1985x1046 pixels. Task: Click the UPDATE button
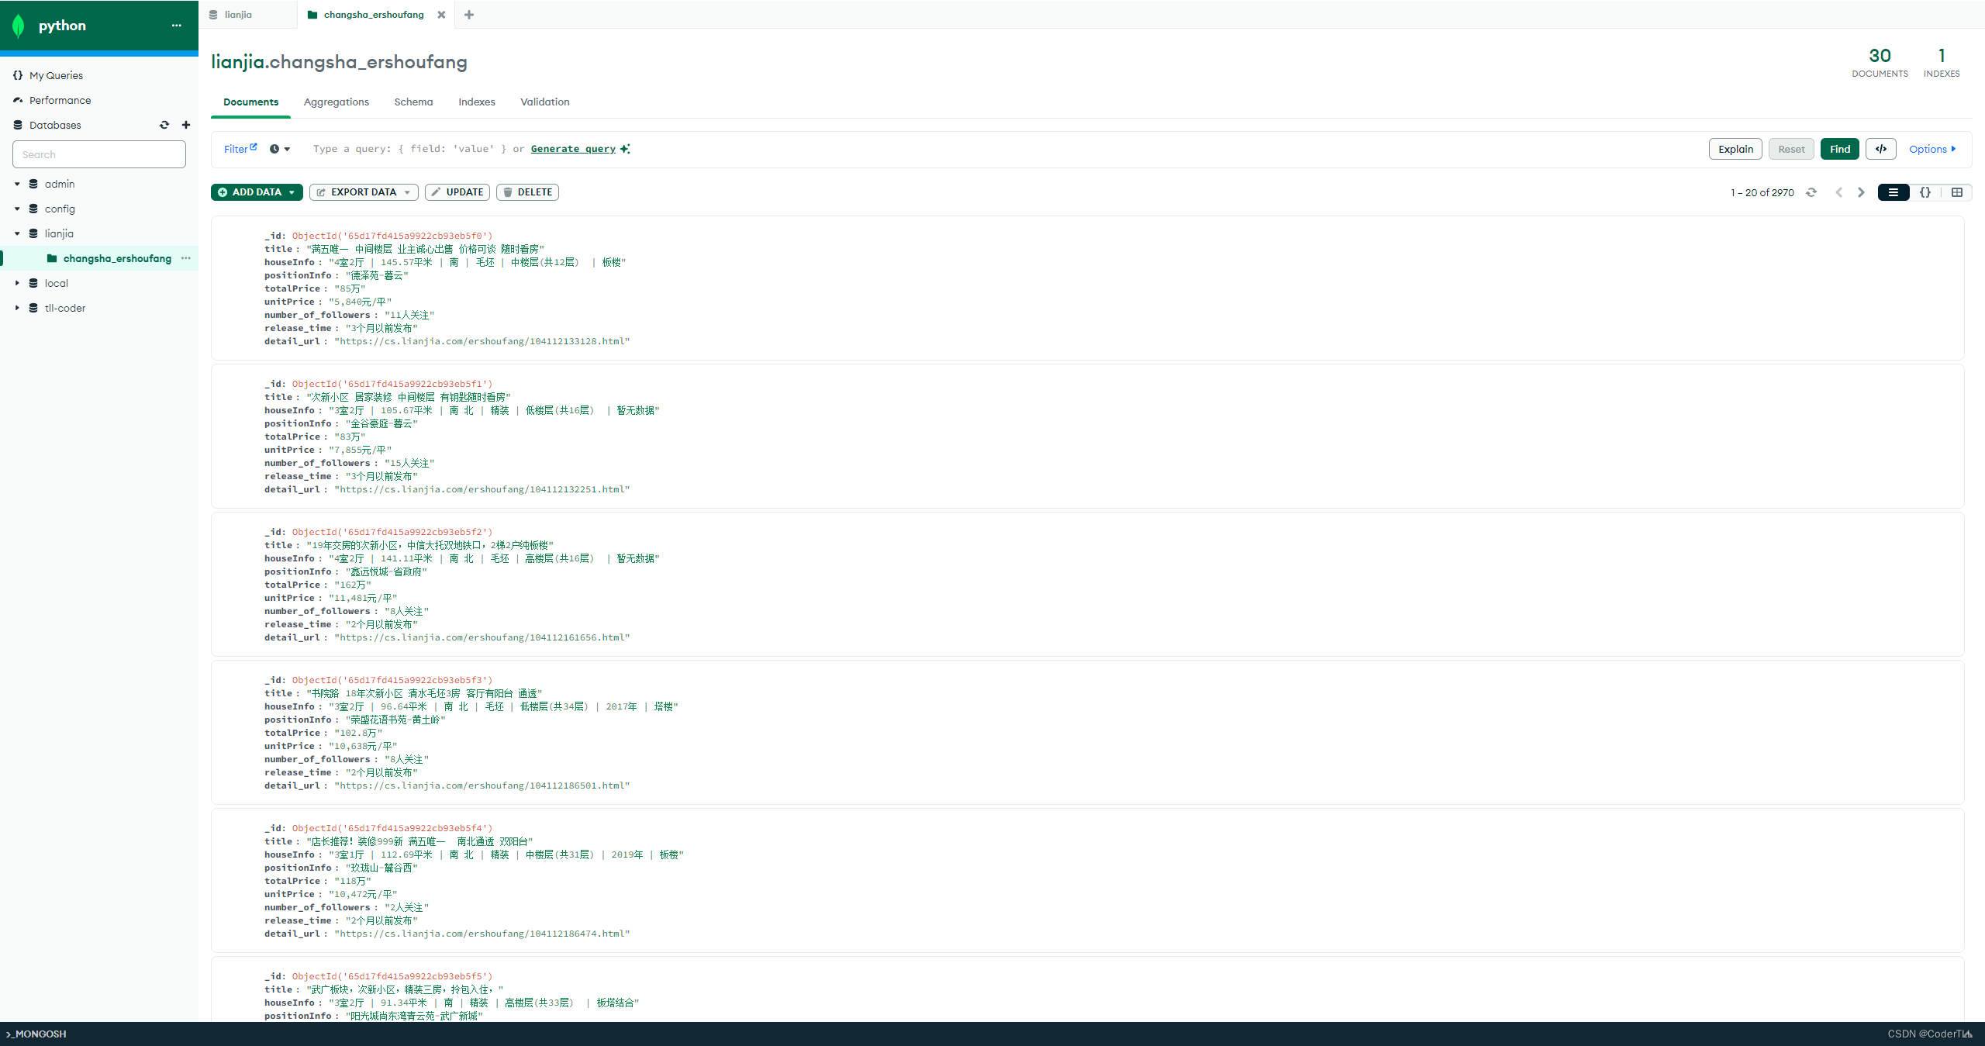(457, 192)
